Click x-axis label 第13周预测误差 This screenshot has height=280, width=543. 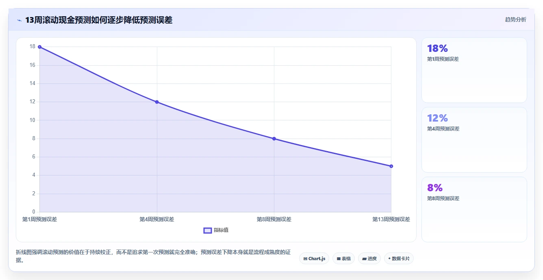[x=391, y=219]
